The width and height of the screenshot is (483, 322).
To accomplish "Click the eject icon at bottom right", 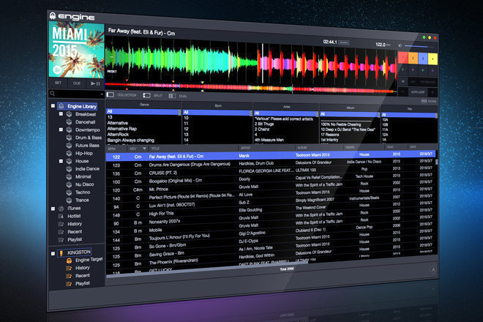I will [433, 270].
